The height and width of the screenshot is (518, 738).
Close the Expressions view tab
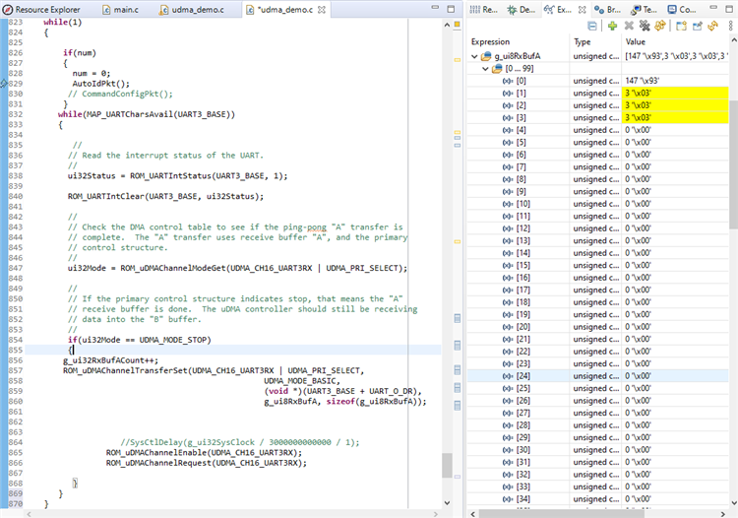click(x=583, y=10)
